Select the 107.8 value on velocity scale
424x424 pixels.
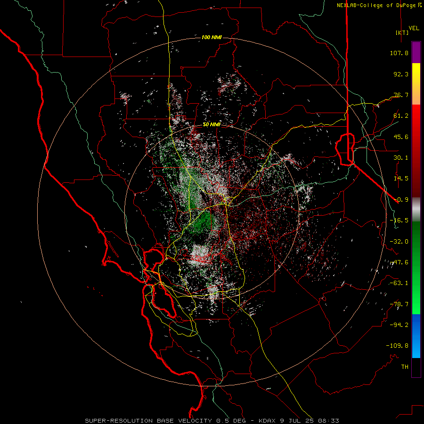[399, 53]
